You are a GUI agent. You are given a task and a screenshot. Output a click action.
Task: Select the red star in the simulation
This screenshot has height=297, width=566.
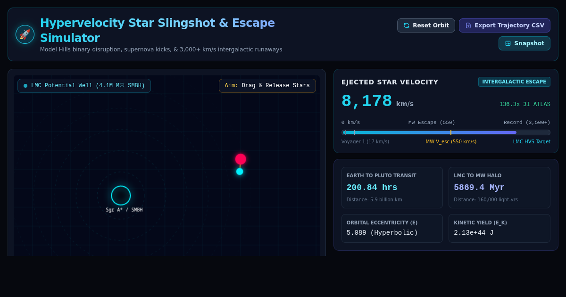click(x=241, y=159)
